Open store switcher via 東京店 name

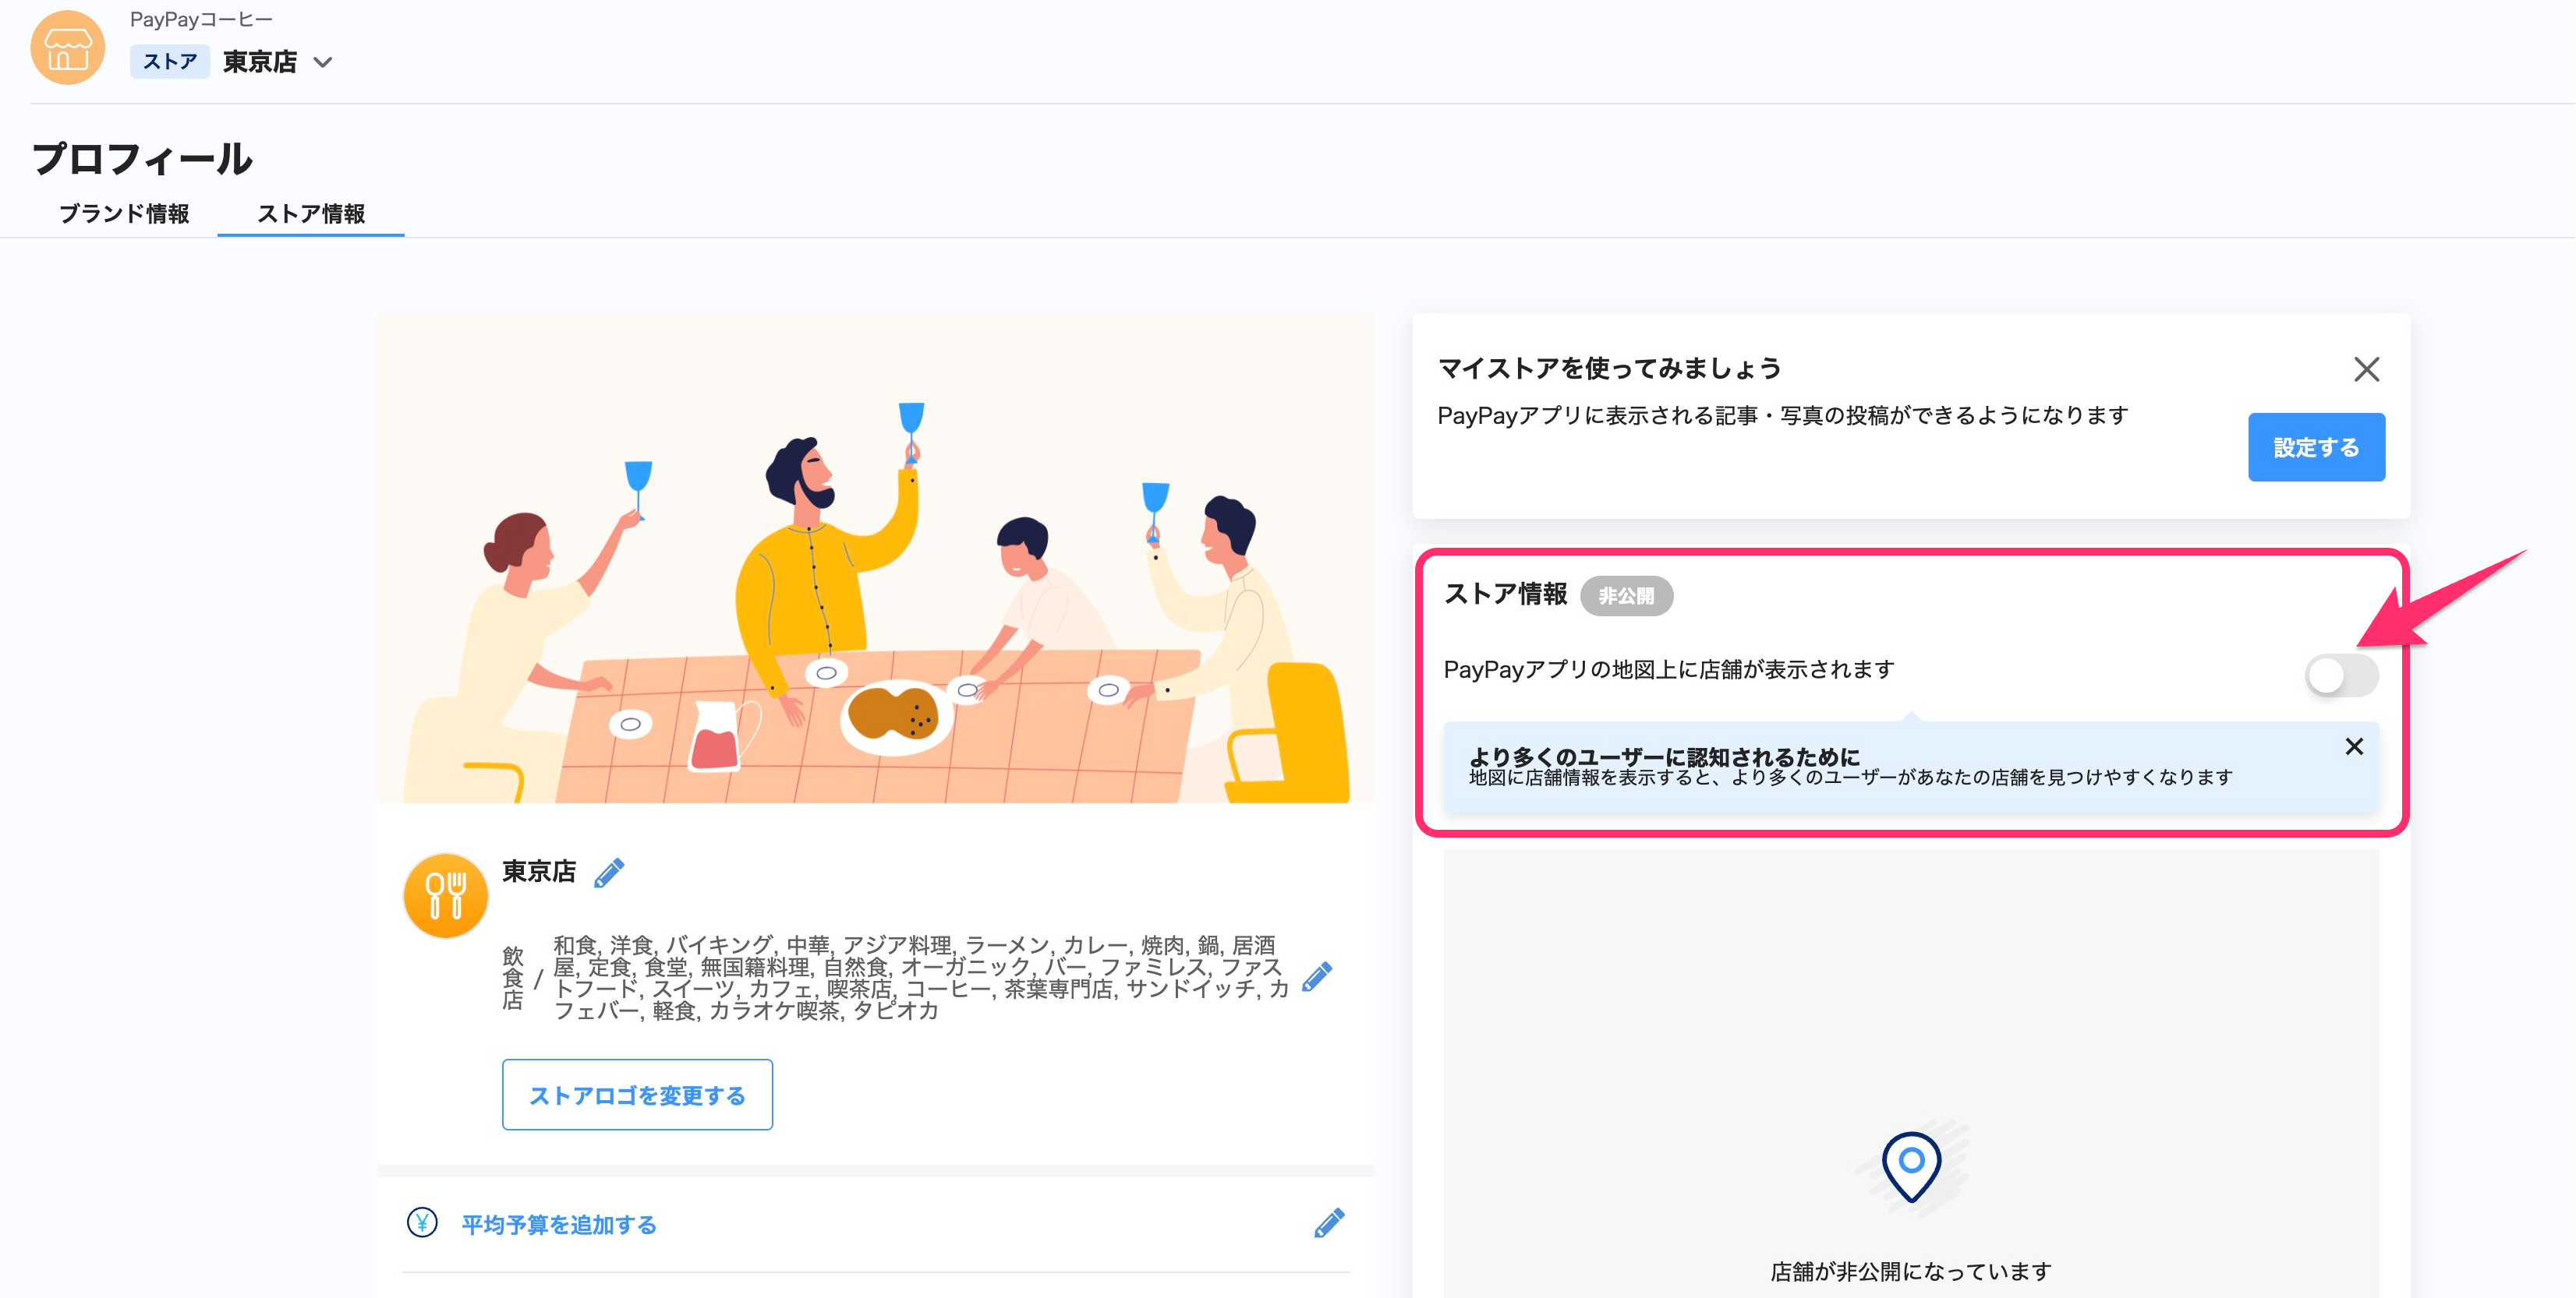tap(260, 62)
